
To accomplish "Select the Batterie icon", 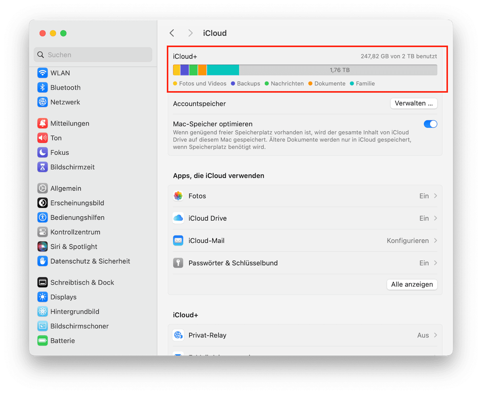I will click(x=42, y=340).
